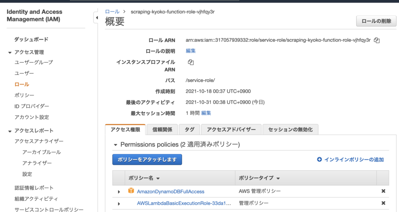Switch to the タグ tab
The height and width of the screenshot is (212, 399).
189,129
